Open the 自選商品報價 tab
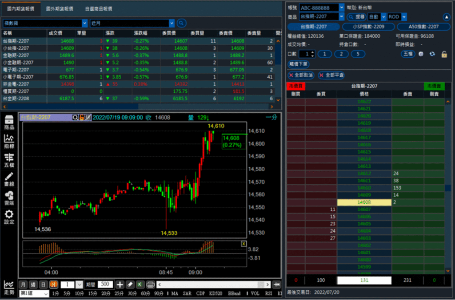The width and height of the screenshot is (455, 300). (x=98, y=8)
